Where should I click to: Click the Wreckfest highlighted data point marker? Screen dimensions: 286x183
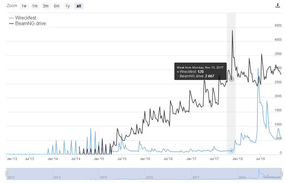(x=231, y=151)
